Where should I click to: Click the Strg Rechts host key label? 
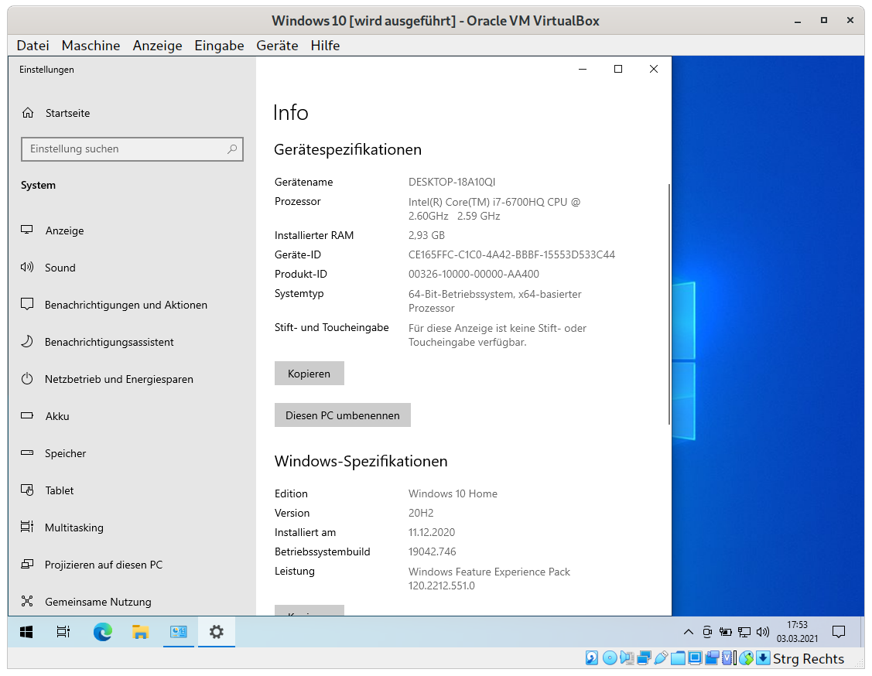coord(808,659)
